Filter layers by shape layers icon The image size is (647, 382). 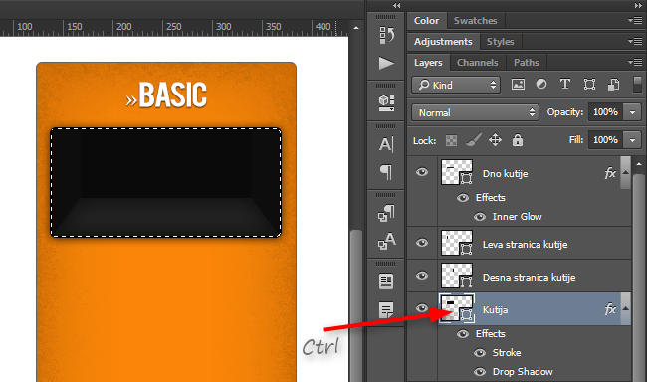pyautogui.click(x=589, y=85)
